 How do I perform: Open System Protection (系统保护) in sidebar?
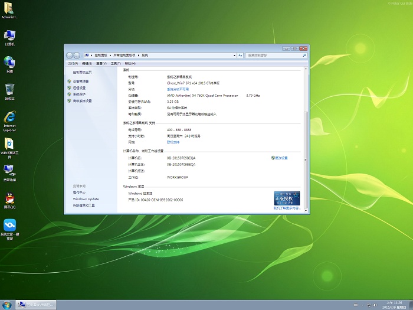pos(79,94)
